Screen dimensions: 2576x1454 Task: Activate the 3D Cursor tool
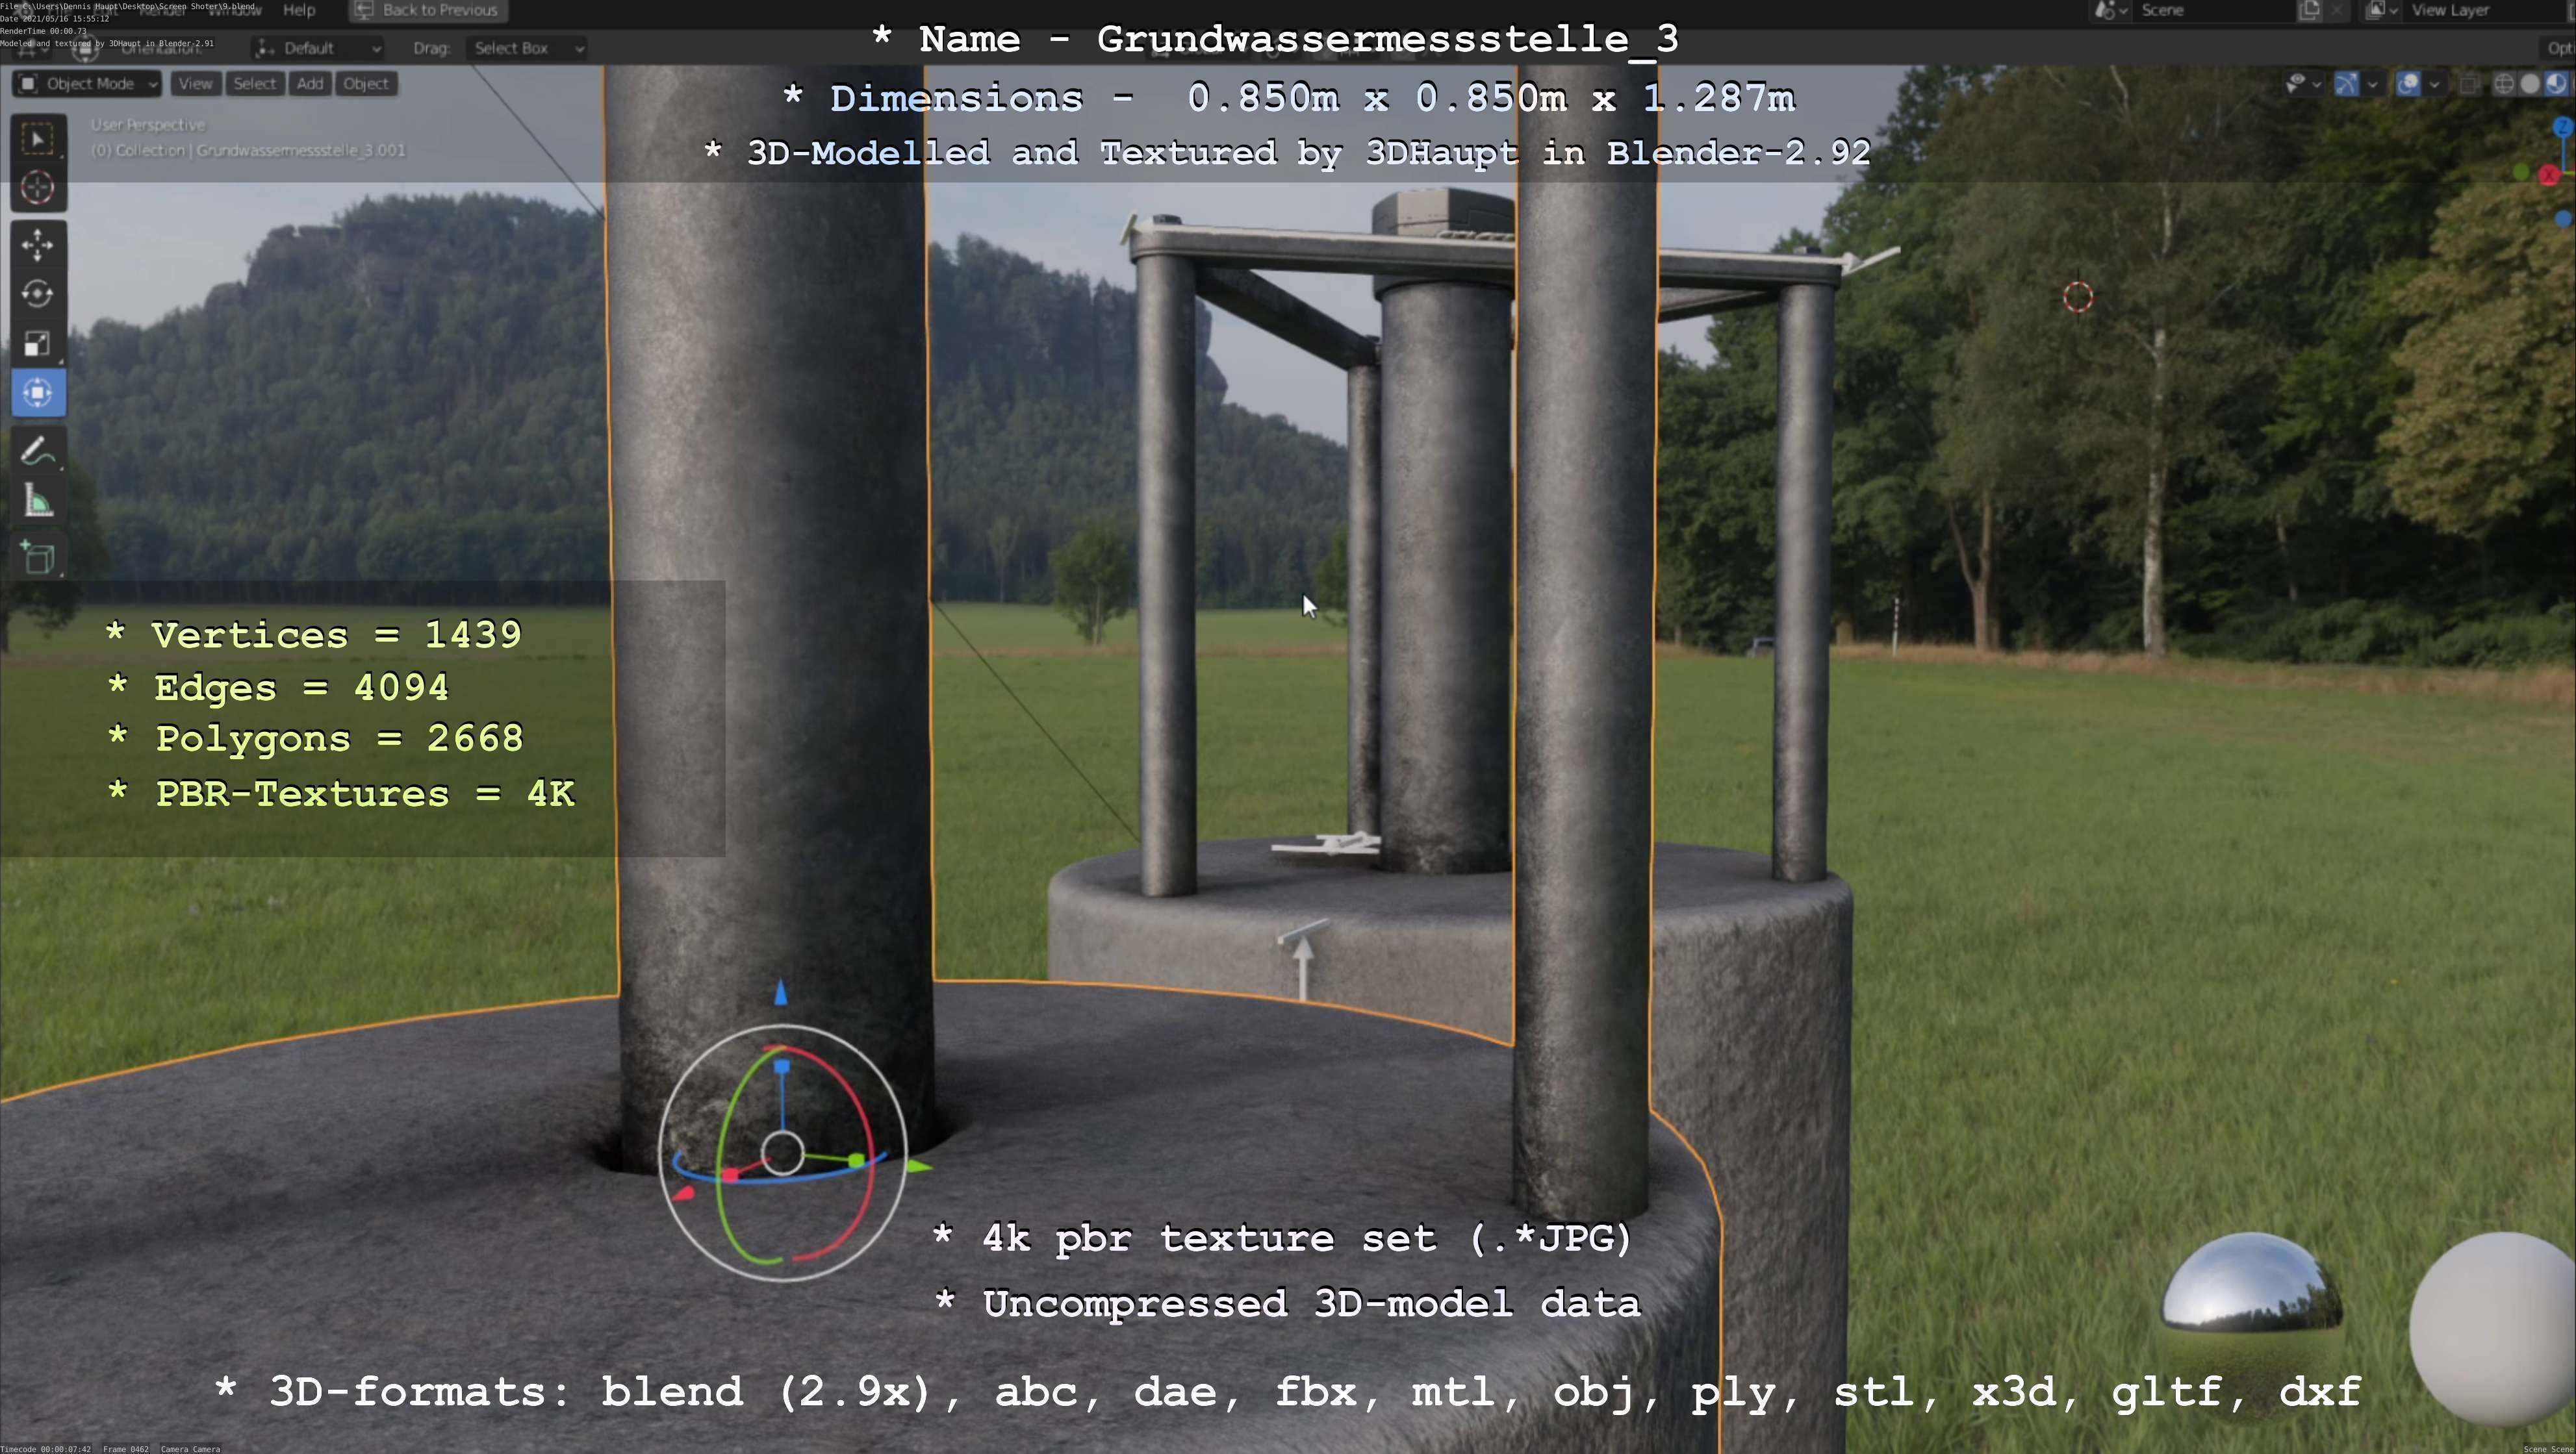point(38,188)
